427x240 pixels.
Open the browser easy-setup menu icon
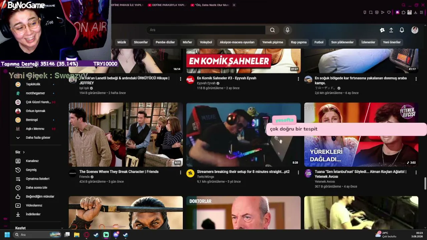pyautogui.click(x=422, y=12)
